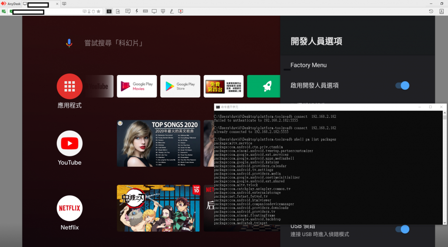Open the keyboard settings icon
This screenshot has height=247, width=448.
pos(145,11)
